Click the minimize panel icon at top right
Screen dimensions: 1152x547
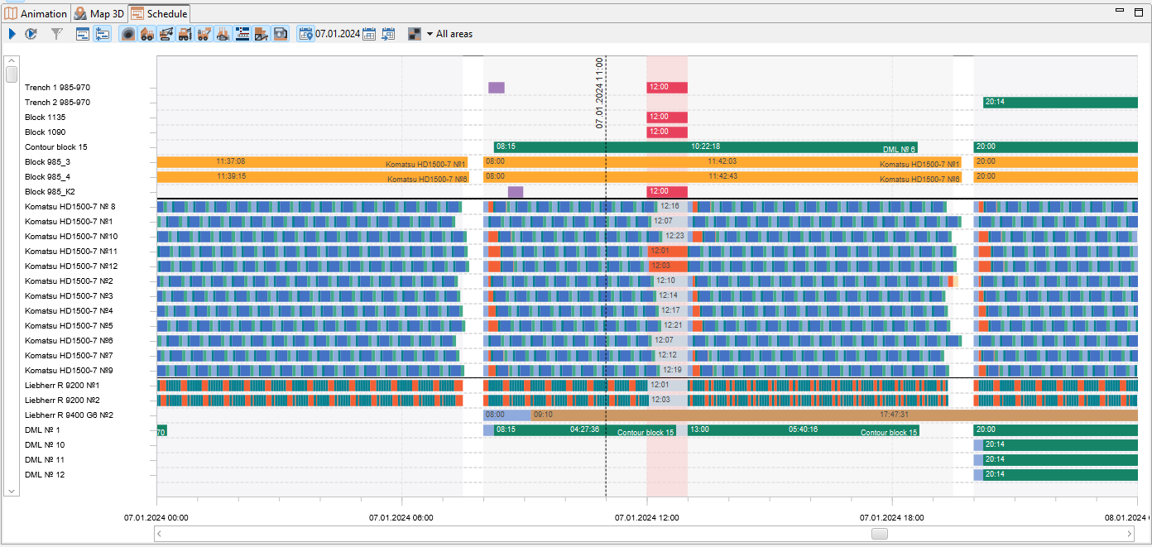(1121, 11)
